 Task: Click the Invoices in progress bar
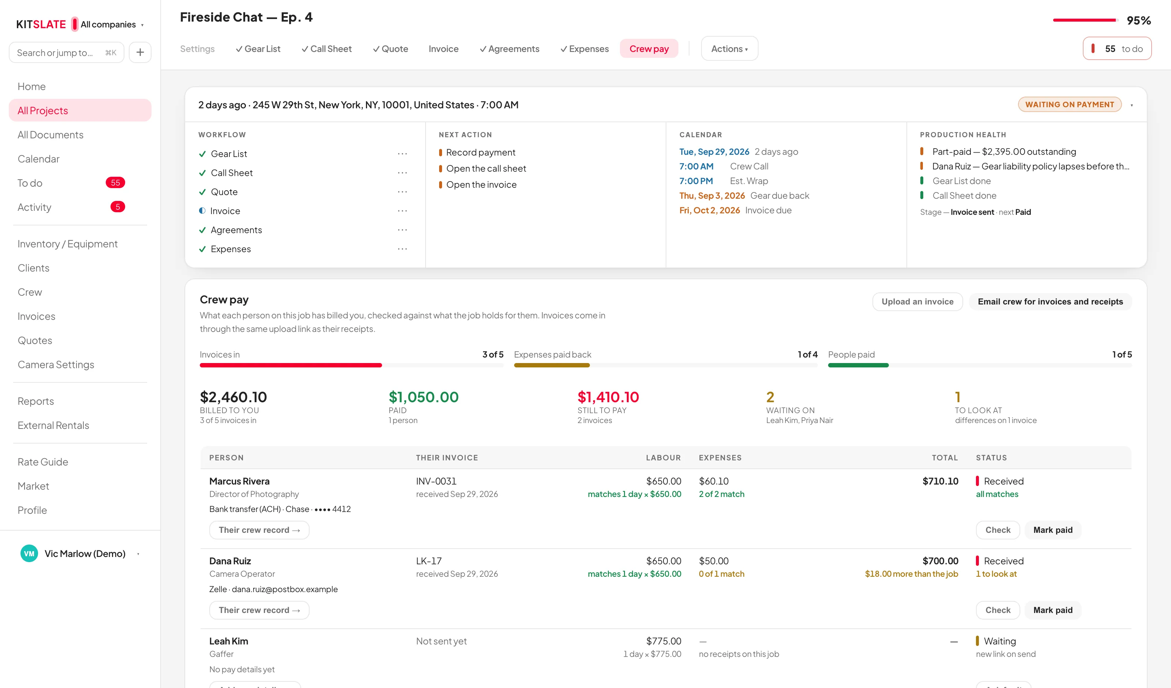351,365
